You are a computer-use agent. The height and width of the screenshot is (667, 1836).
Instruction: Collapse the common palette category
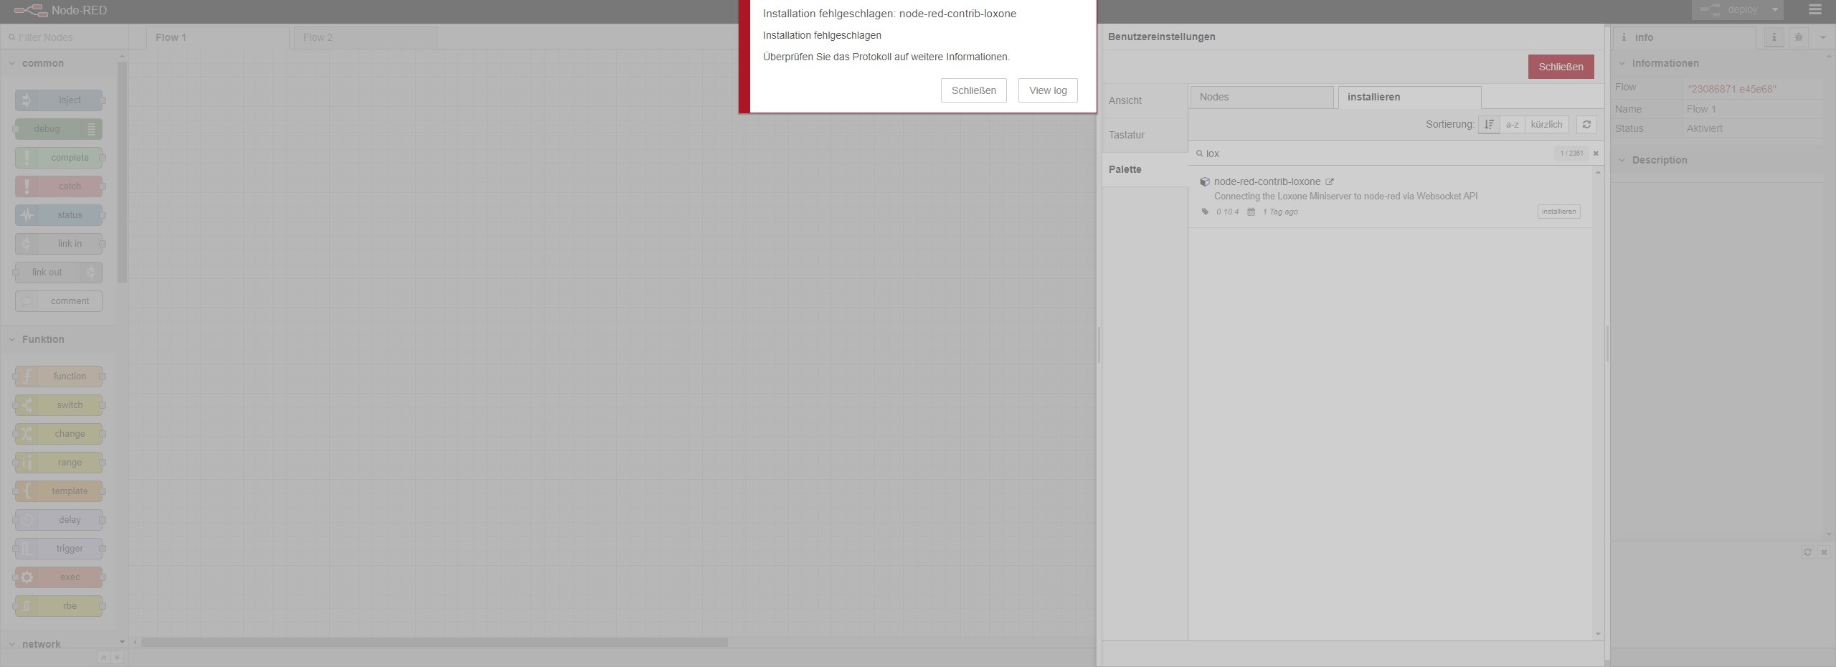pyautogui.click(x=59, y=63)
